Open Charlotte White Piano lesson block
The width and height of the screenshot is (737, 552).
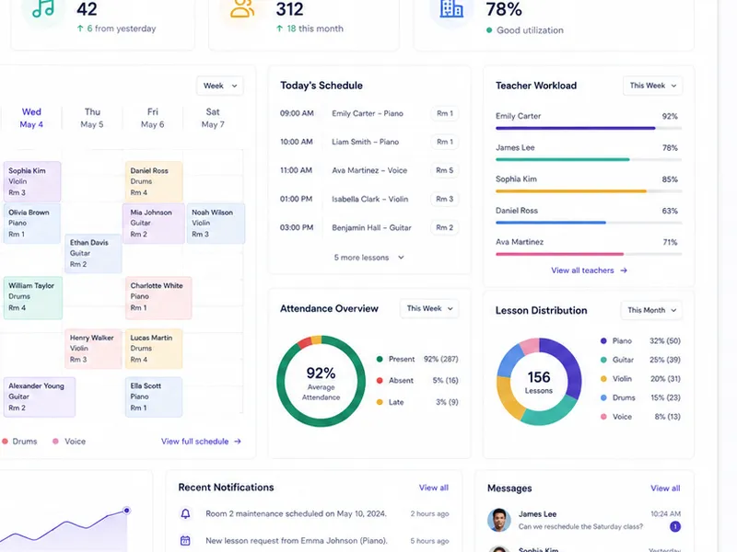(158, 298)
